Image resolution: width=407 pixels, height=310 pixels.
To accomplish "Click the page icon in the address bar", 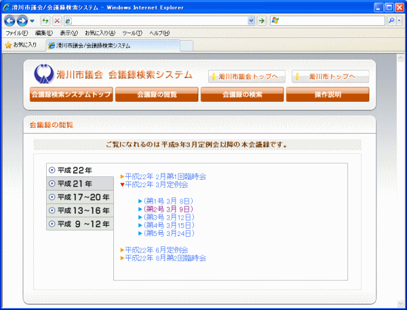I will [69, 21].
